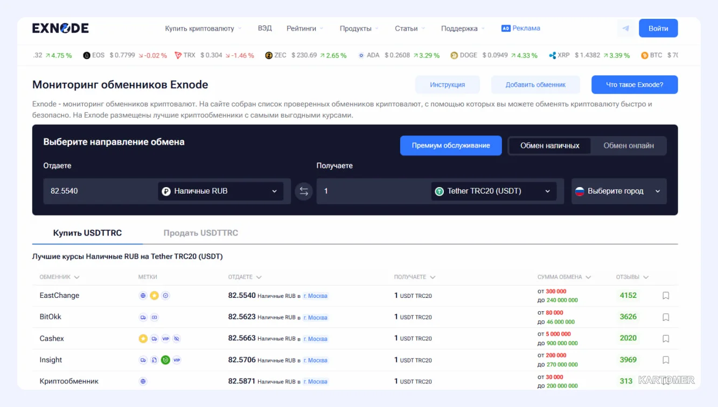Switch to the Продать USDTTRC tab
This screenshot has height=407, width=718.
tap(201, 233)
